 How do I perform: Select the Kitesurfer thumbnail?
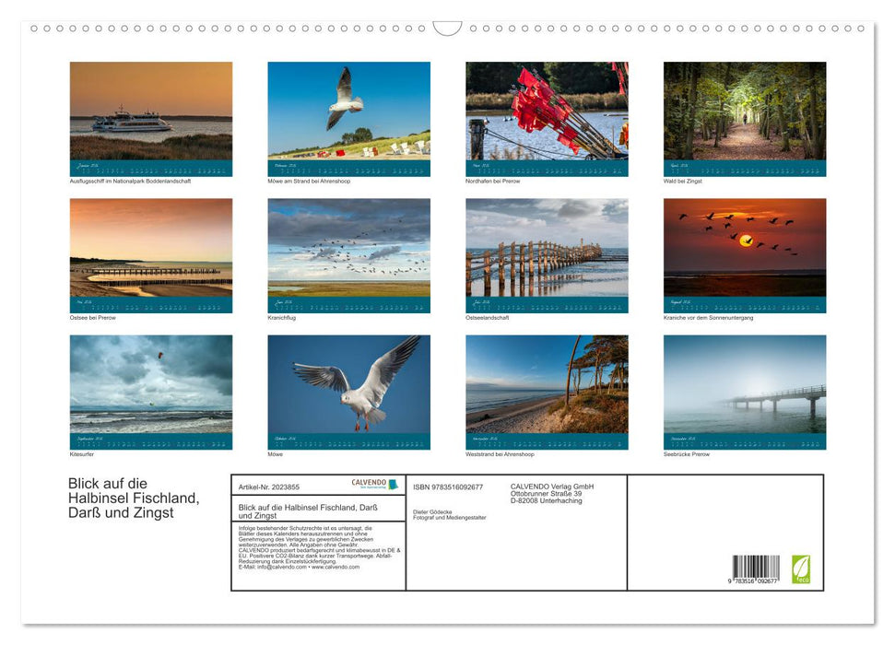pyautogui.click(x=150, y=391)
